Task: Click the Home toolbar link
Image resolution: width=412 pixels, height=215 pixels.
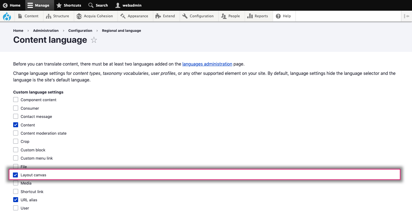Action: click(12, 5)
